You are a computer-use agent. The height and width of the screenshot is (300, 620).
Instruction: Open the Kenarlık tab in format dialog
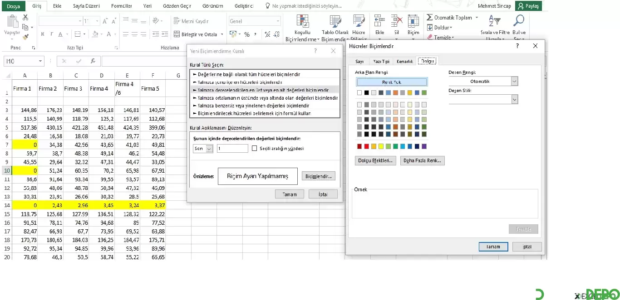point(405,61)
